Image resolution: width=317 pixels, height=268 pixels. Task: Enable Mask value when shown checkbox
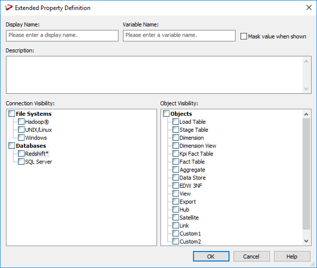tap(244, 36)
